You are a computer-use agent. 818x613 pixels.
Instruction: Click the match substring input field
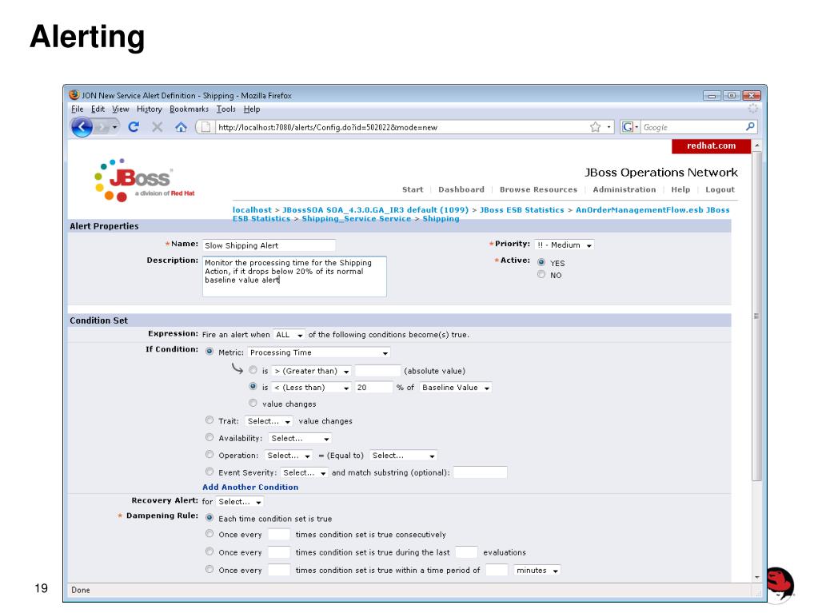480,473
